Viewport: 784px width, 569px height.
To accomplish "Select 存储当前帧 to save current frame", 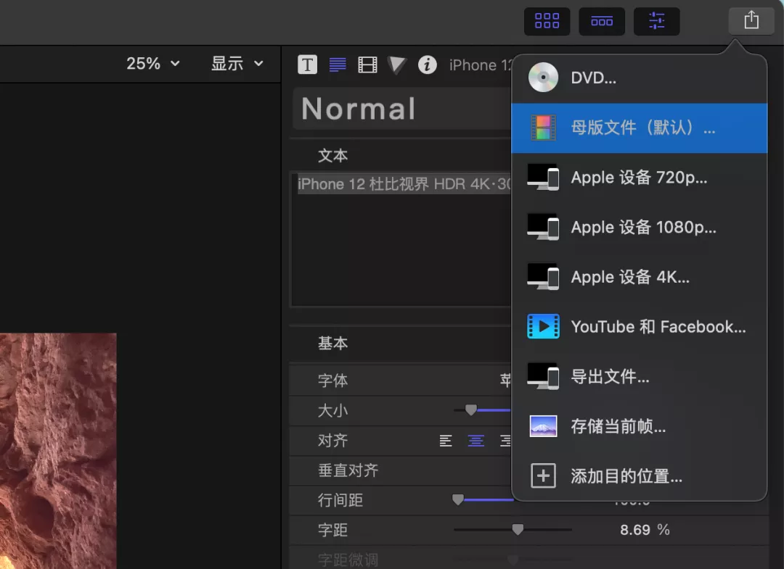I will click(639, 426).
